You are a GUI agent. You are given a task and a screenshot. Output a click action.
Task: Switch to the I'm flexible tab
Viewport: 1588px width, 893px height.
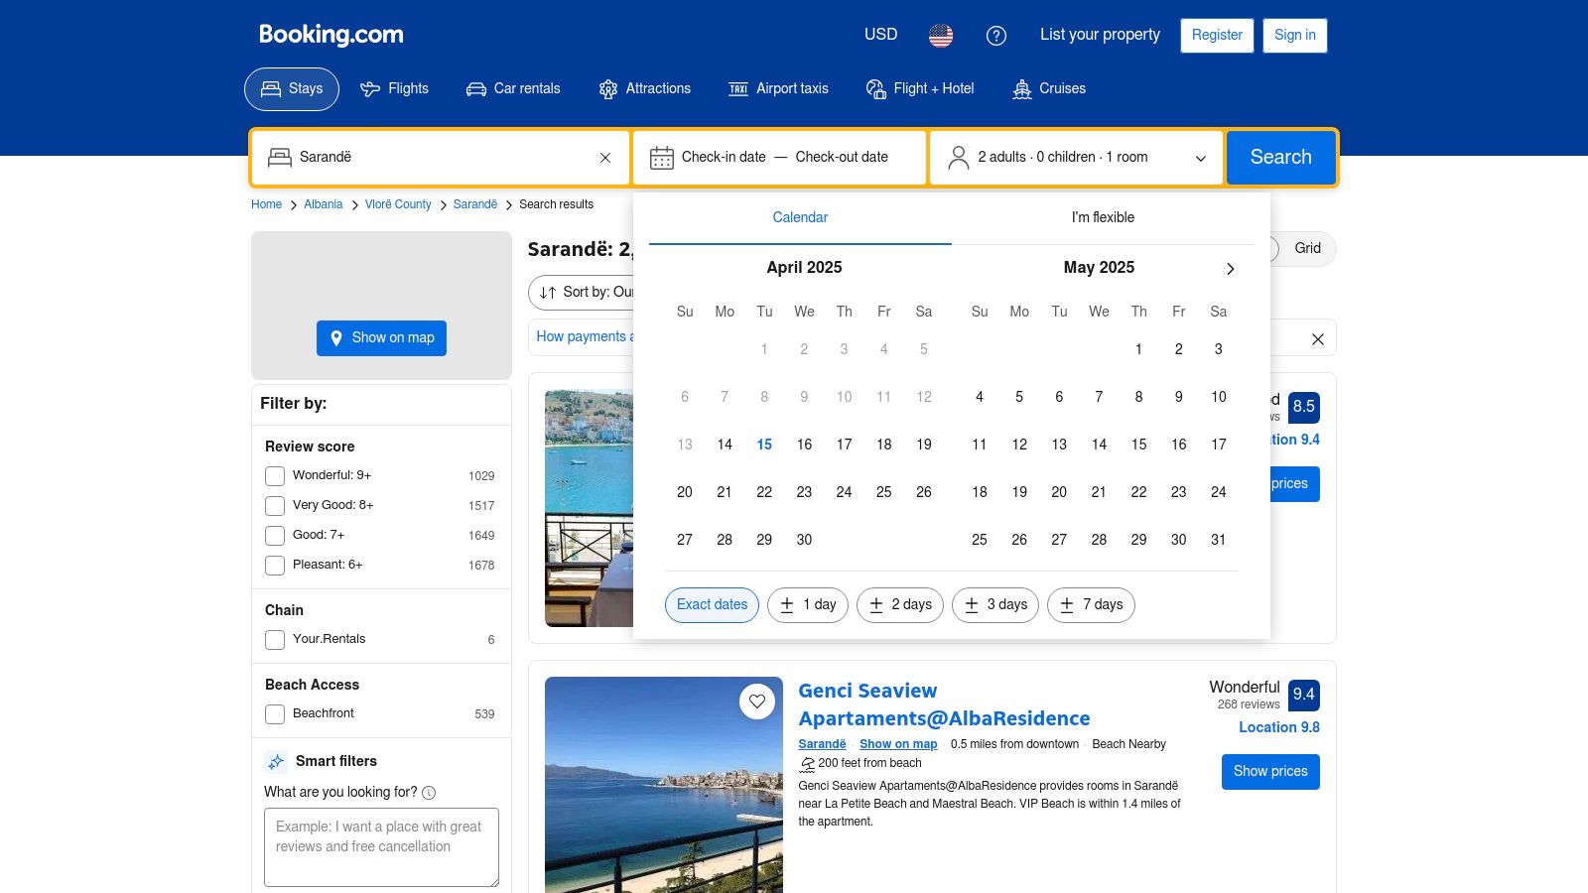pos(1103,218)
